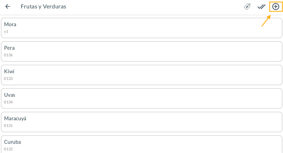Screen dimensions: 283x153
Task: Click the word Frutas in the header
Action: pyautogui.click(x=28, y=7)
